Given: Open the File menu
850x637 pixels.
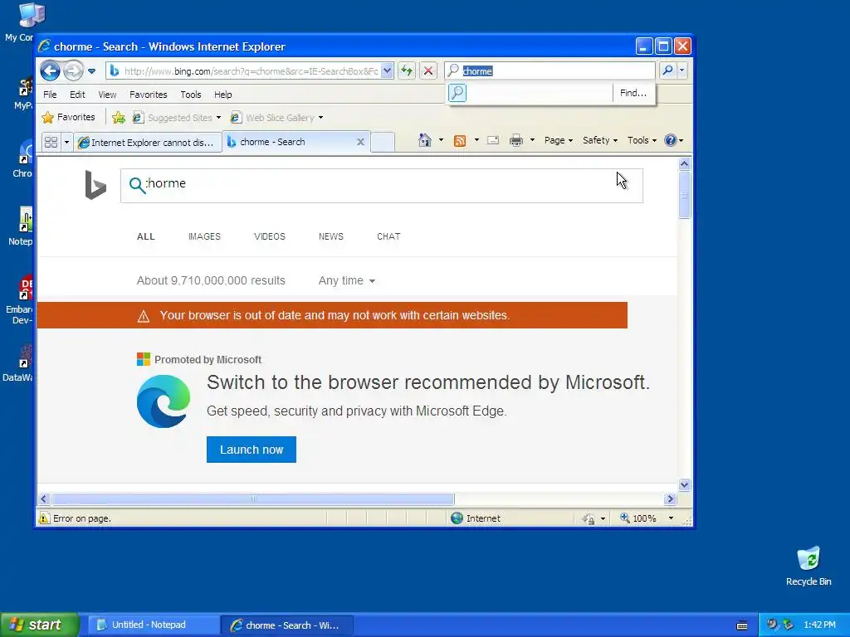Looking at the screenshot, I should pyautogui.click(x=50, y=95).
